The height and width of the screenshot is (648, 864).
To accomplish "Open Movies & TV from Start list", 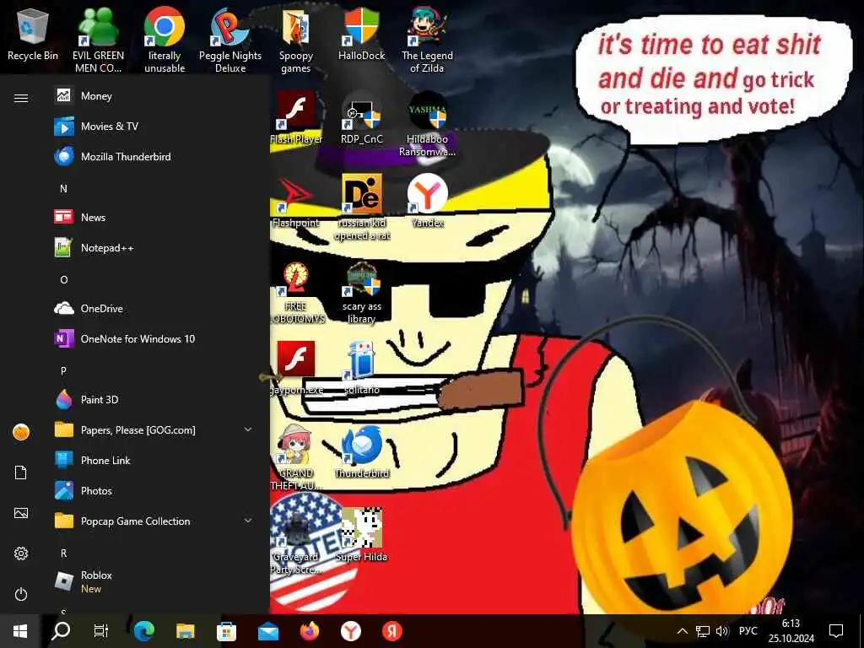I will [x=154, y=127].
